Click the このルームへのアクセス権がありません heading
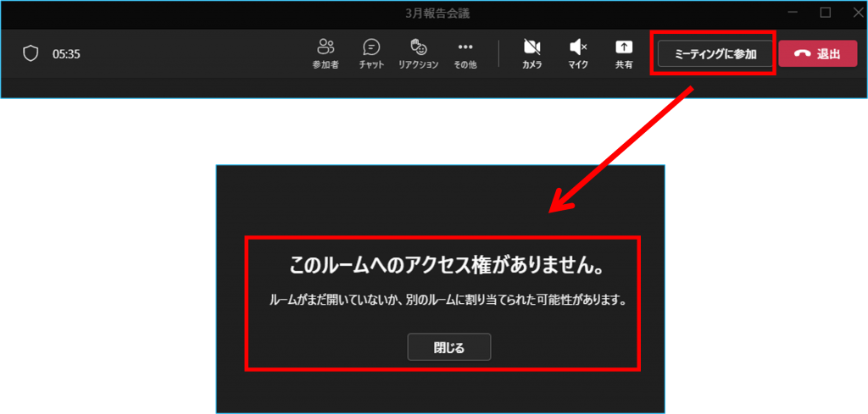Image resolution: width=868 pixels, height=414 pixels. 446,266
